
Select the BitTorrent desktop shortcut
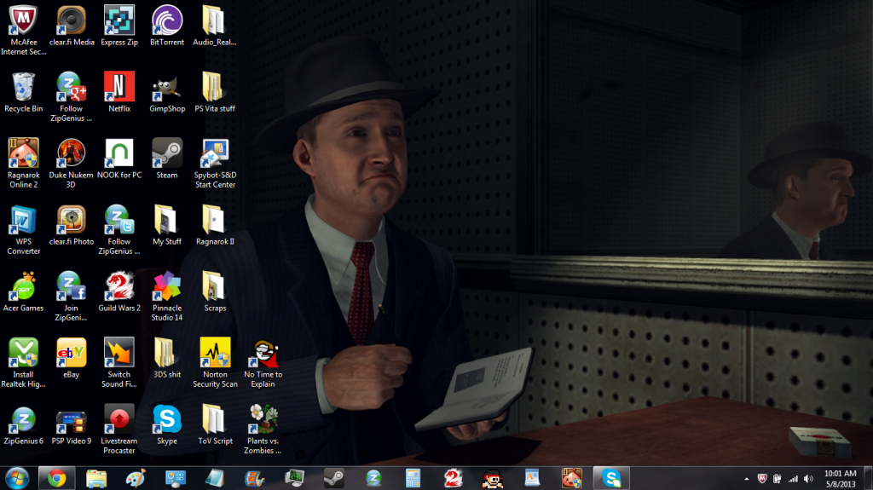[x=167, y=26]
